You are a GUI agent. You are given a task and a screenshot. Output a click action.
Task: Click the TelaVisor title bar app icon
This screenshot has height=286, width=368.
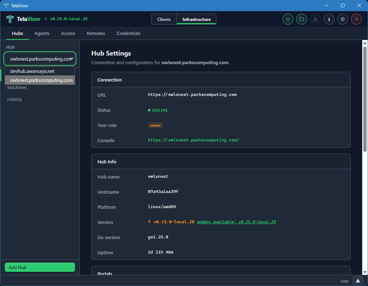point(6,5)
